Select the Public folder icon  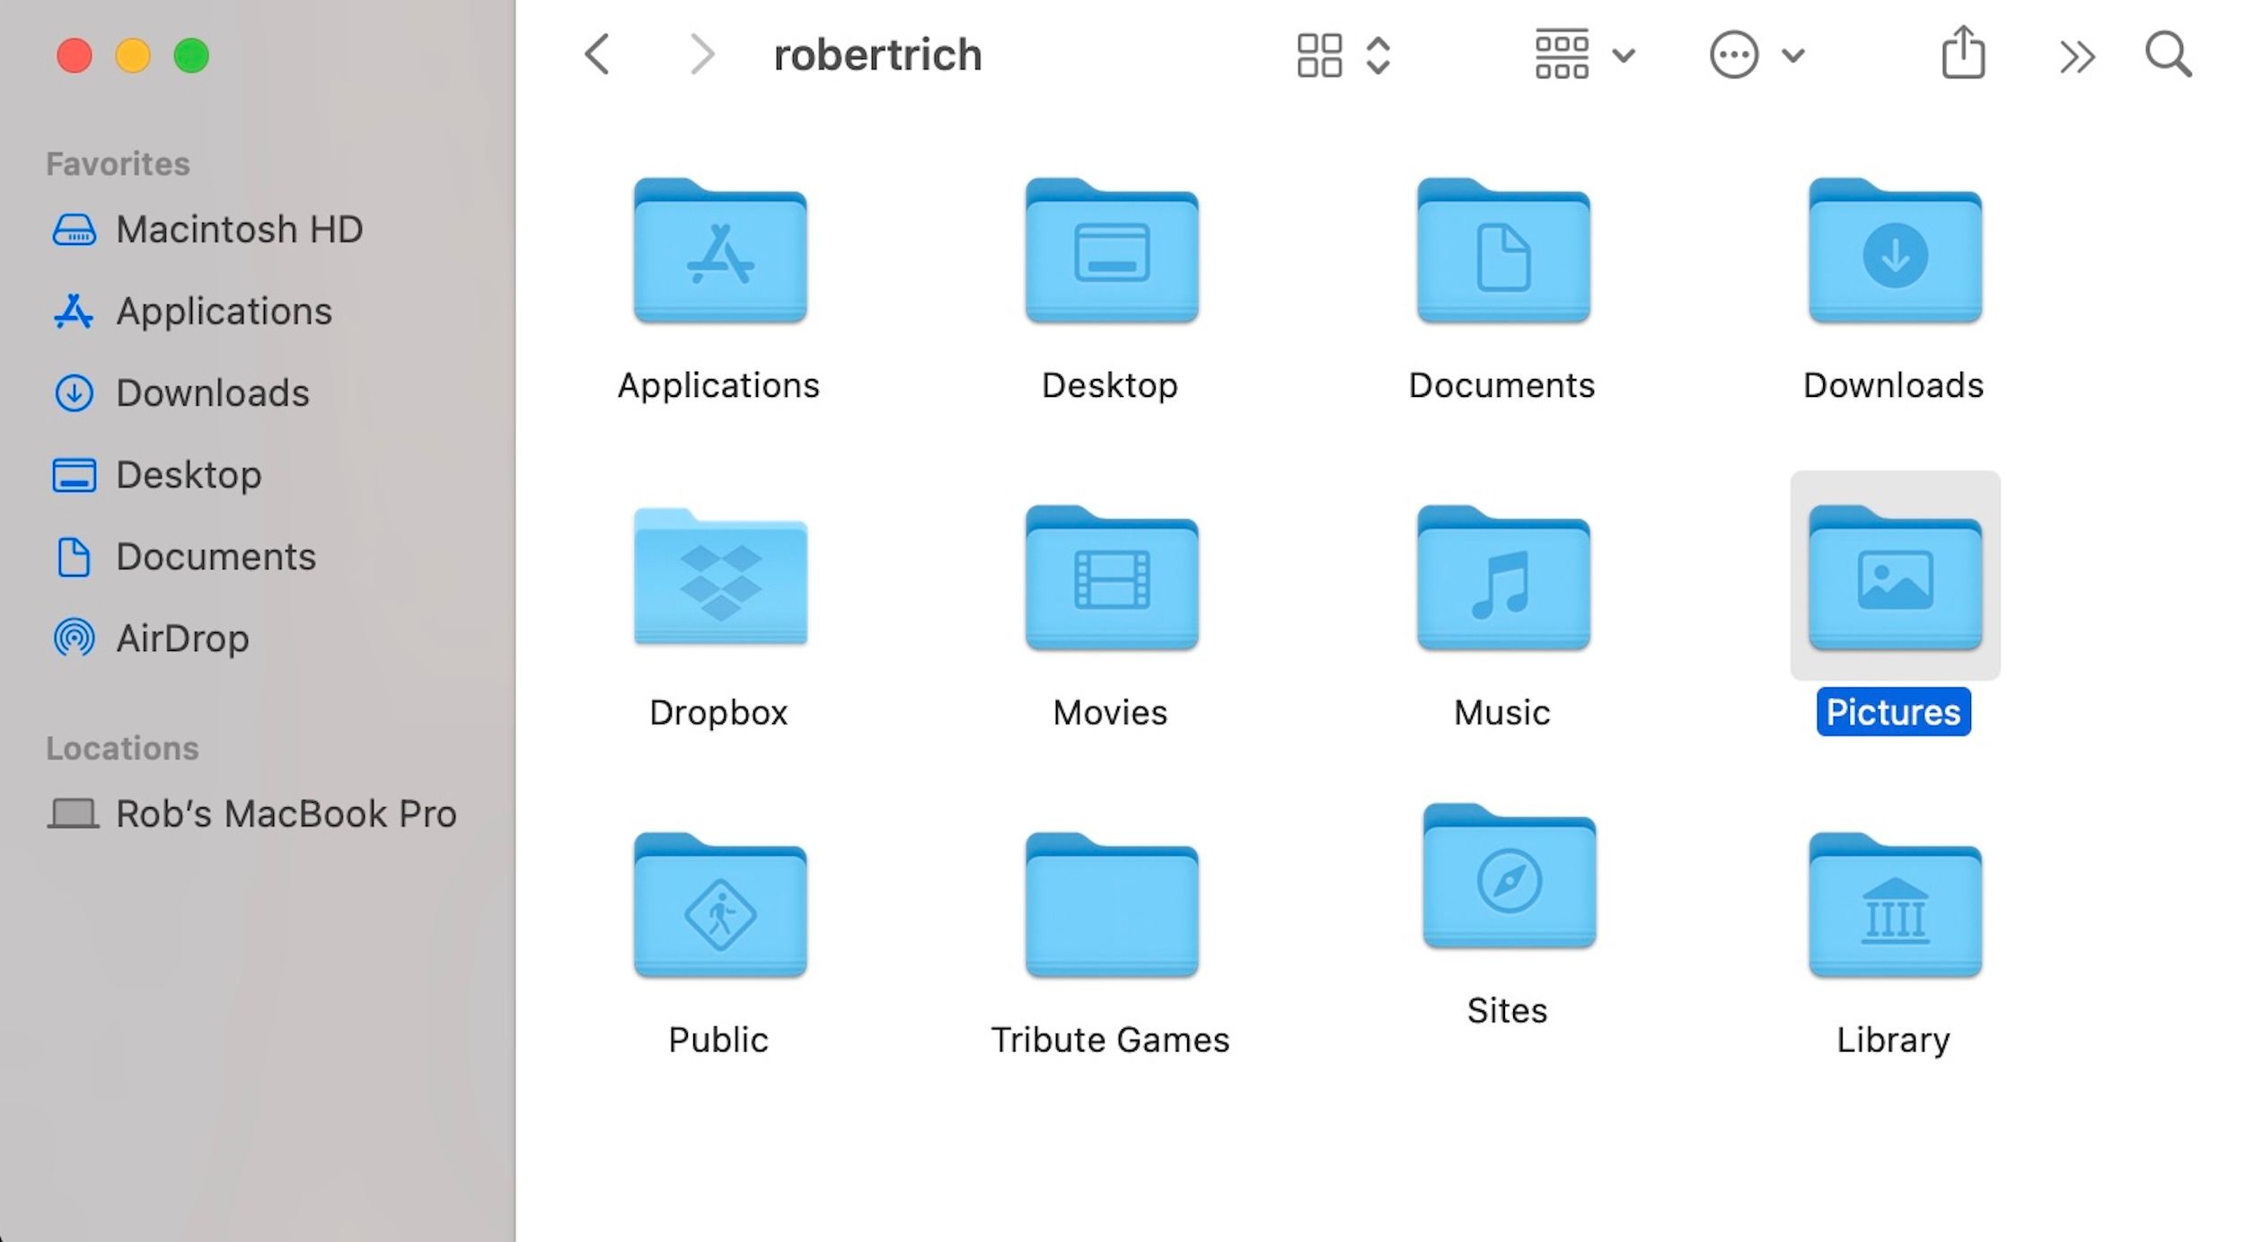[x=720, y=904]
